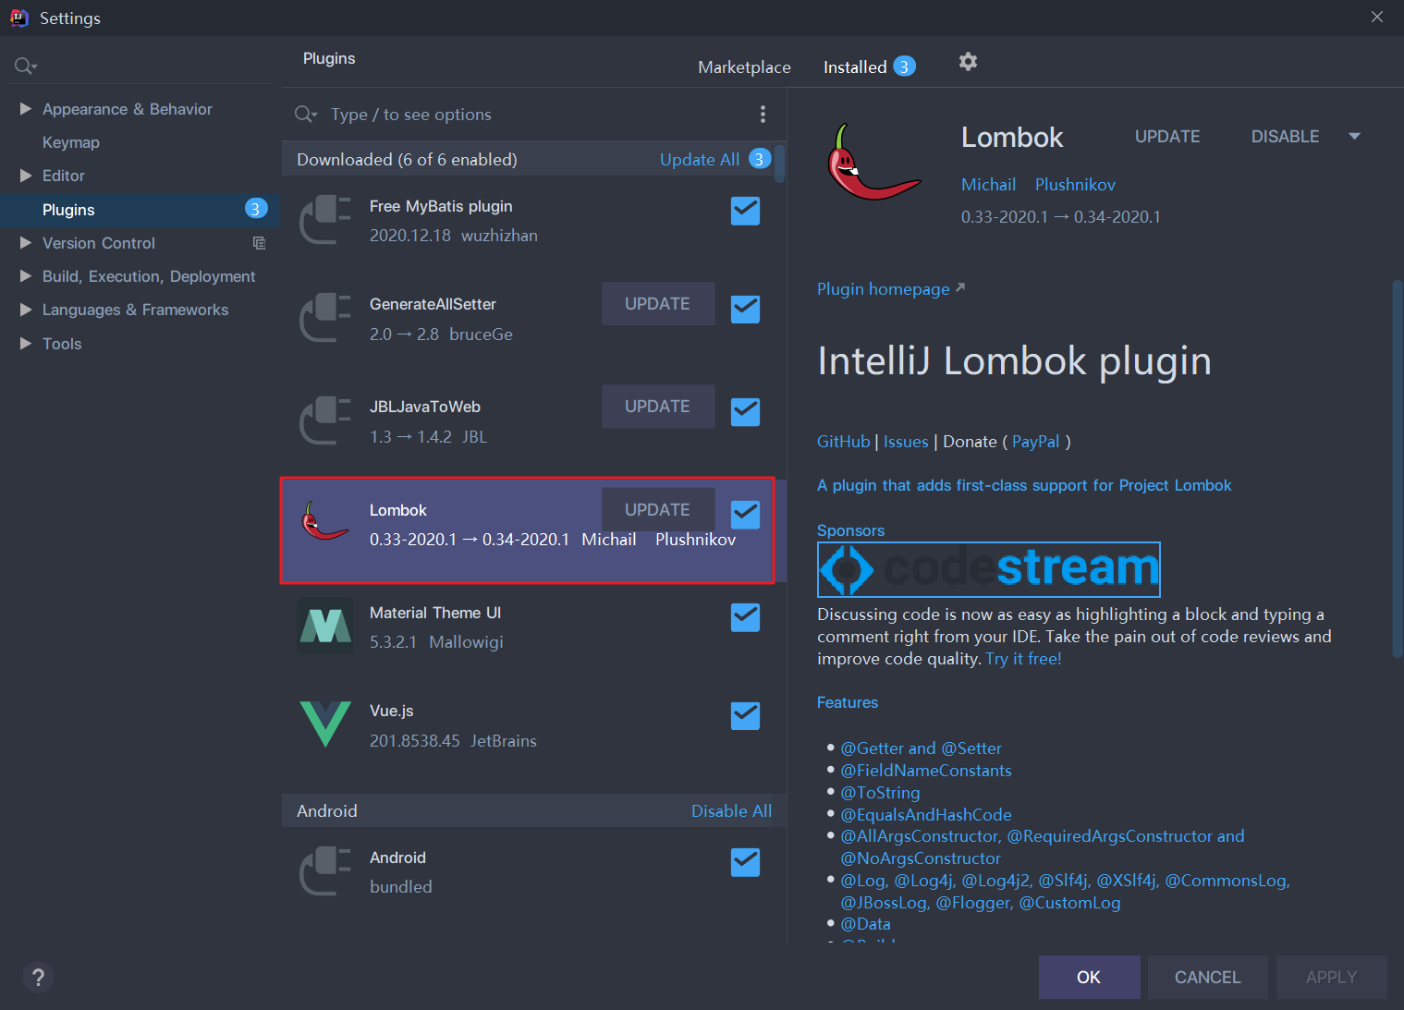Switch to the Marketplace tab

coord(744,67)
